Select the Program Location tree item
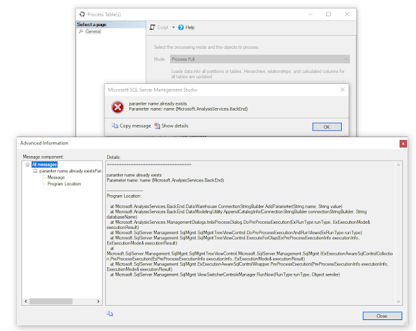 click(x=64, y=183)
